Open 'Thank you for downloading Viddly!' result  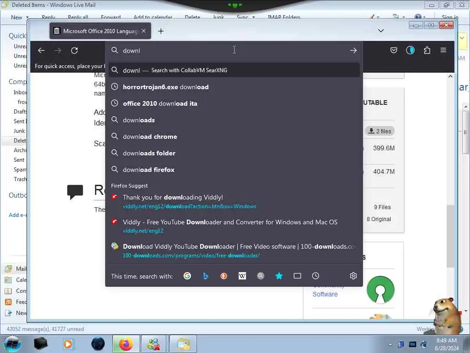(x=234, y=201)
